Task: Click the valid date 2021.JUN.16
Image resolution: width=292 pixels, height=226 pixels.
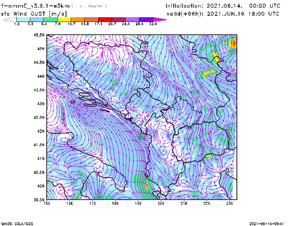Action: tap(226, 14)
